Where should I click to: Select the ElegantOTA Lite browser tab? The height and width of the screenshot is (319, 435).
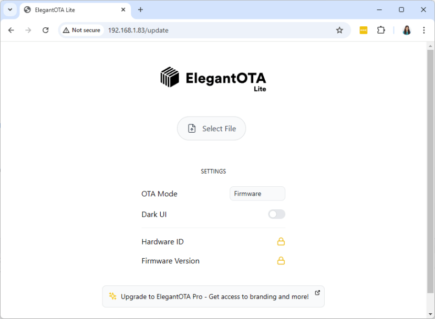(x=63, y=9)
